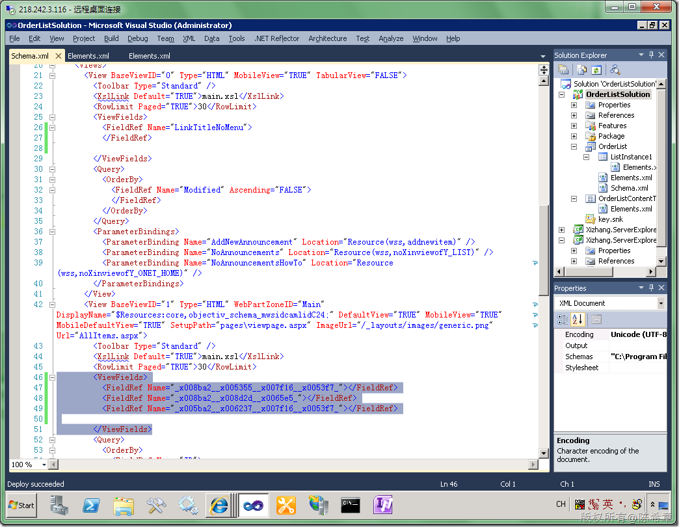679x527 pixels.
Task: Collapse the ViewFields outline at line 46
Action: click(53, 377)
